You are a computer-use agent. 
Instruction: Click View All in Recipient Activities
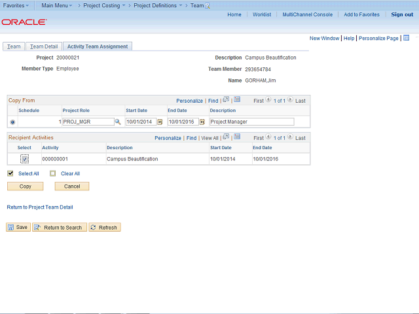pos(209,138)
